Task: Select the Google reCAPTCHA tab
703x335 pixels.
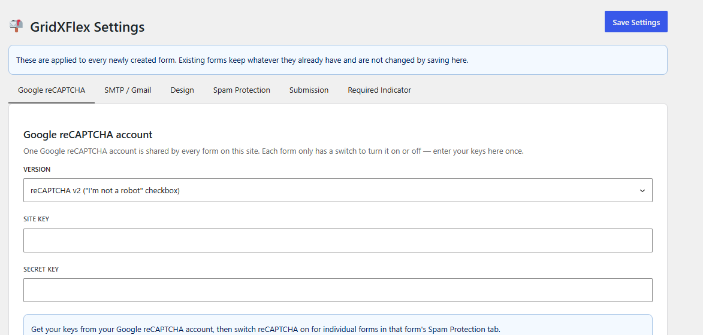Action: click(52, 90)
